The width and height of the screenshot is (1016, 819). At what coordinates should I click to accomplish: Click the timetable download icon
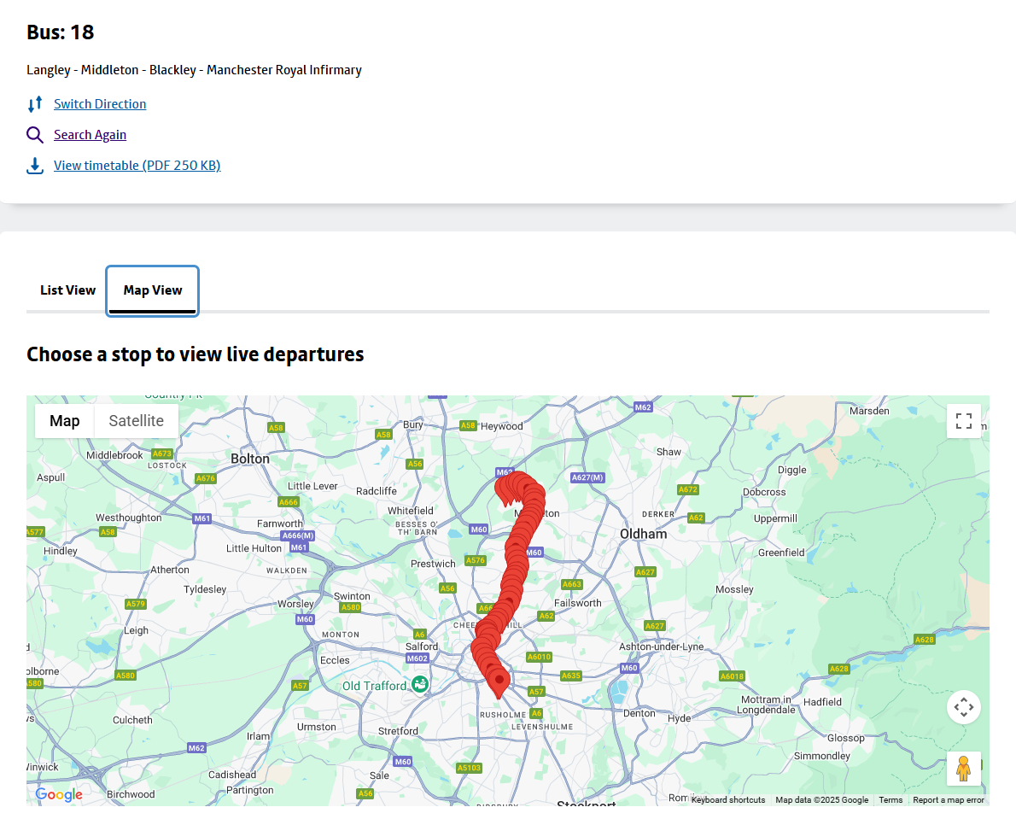pyautogui.click(x=35, y=166)
